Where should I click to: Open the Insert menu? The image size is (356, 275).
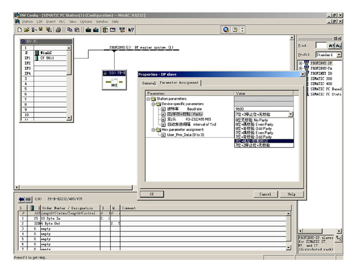point(51,22)
